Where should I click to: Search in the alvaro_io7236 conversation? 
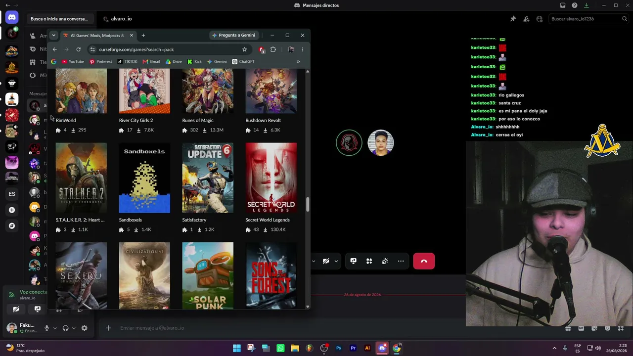pyautogui.click(x=588, y=19)
